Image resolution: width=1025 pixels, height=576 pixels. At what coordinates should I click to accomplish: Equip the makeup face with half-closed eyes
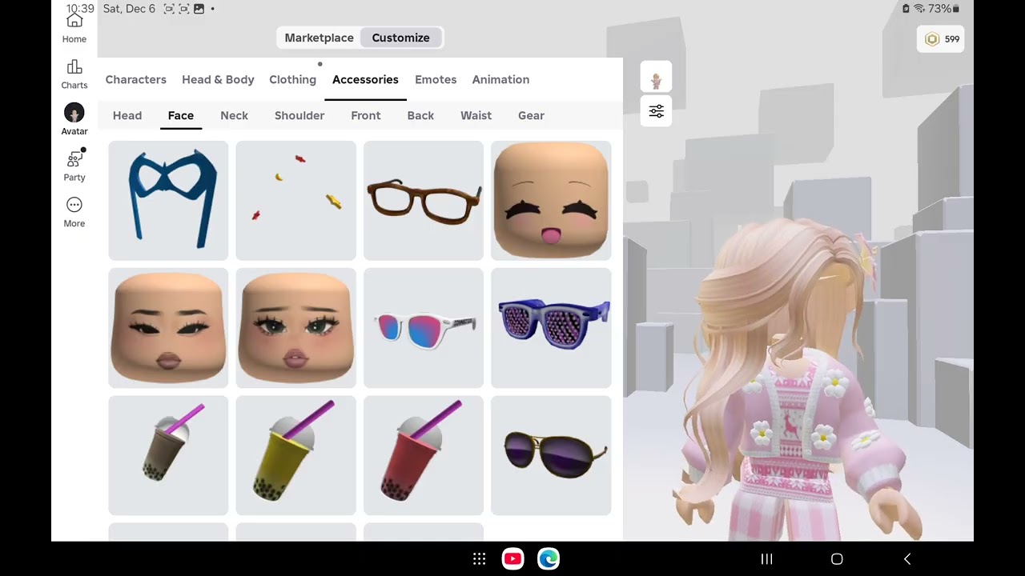[x=168, y=328]
